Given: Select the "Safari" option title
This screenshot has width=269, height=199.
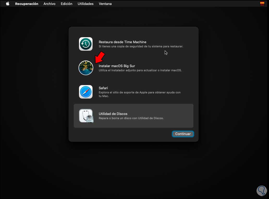Looking at the screenshot, I should tap(103, 88).
